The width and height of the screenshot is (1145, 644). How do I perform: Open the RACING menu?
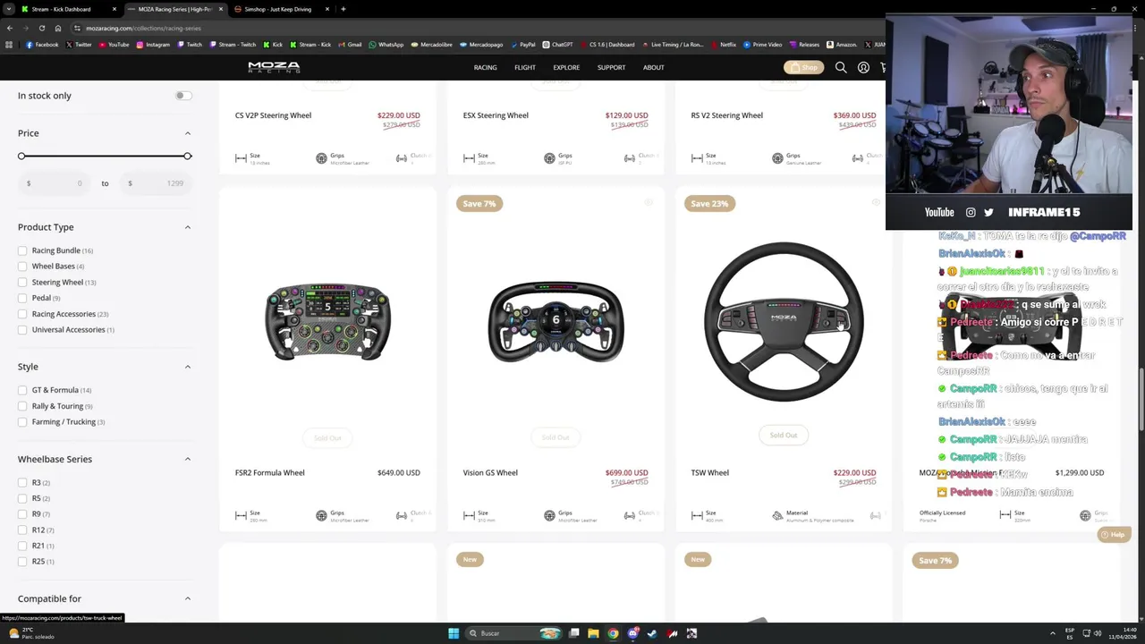click(485, 67)
